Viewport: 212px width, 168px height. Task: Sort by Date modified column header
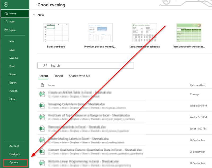click(x=197, y=85)
